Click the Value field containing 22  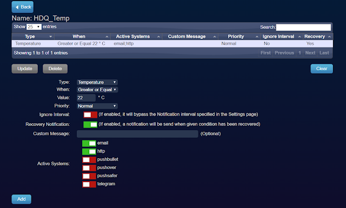[x=86, y=98]
